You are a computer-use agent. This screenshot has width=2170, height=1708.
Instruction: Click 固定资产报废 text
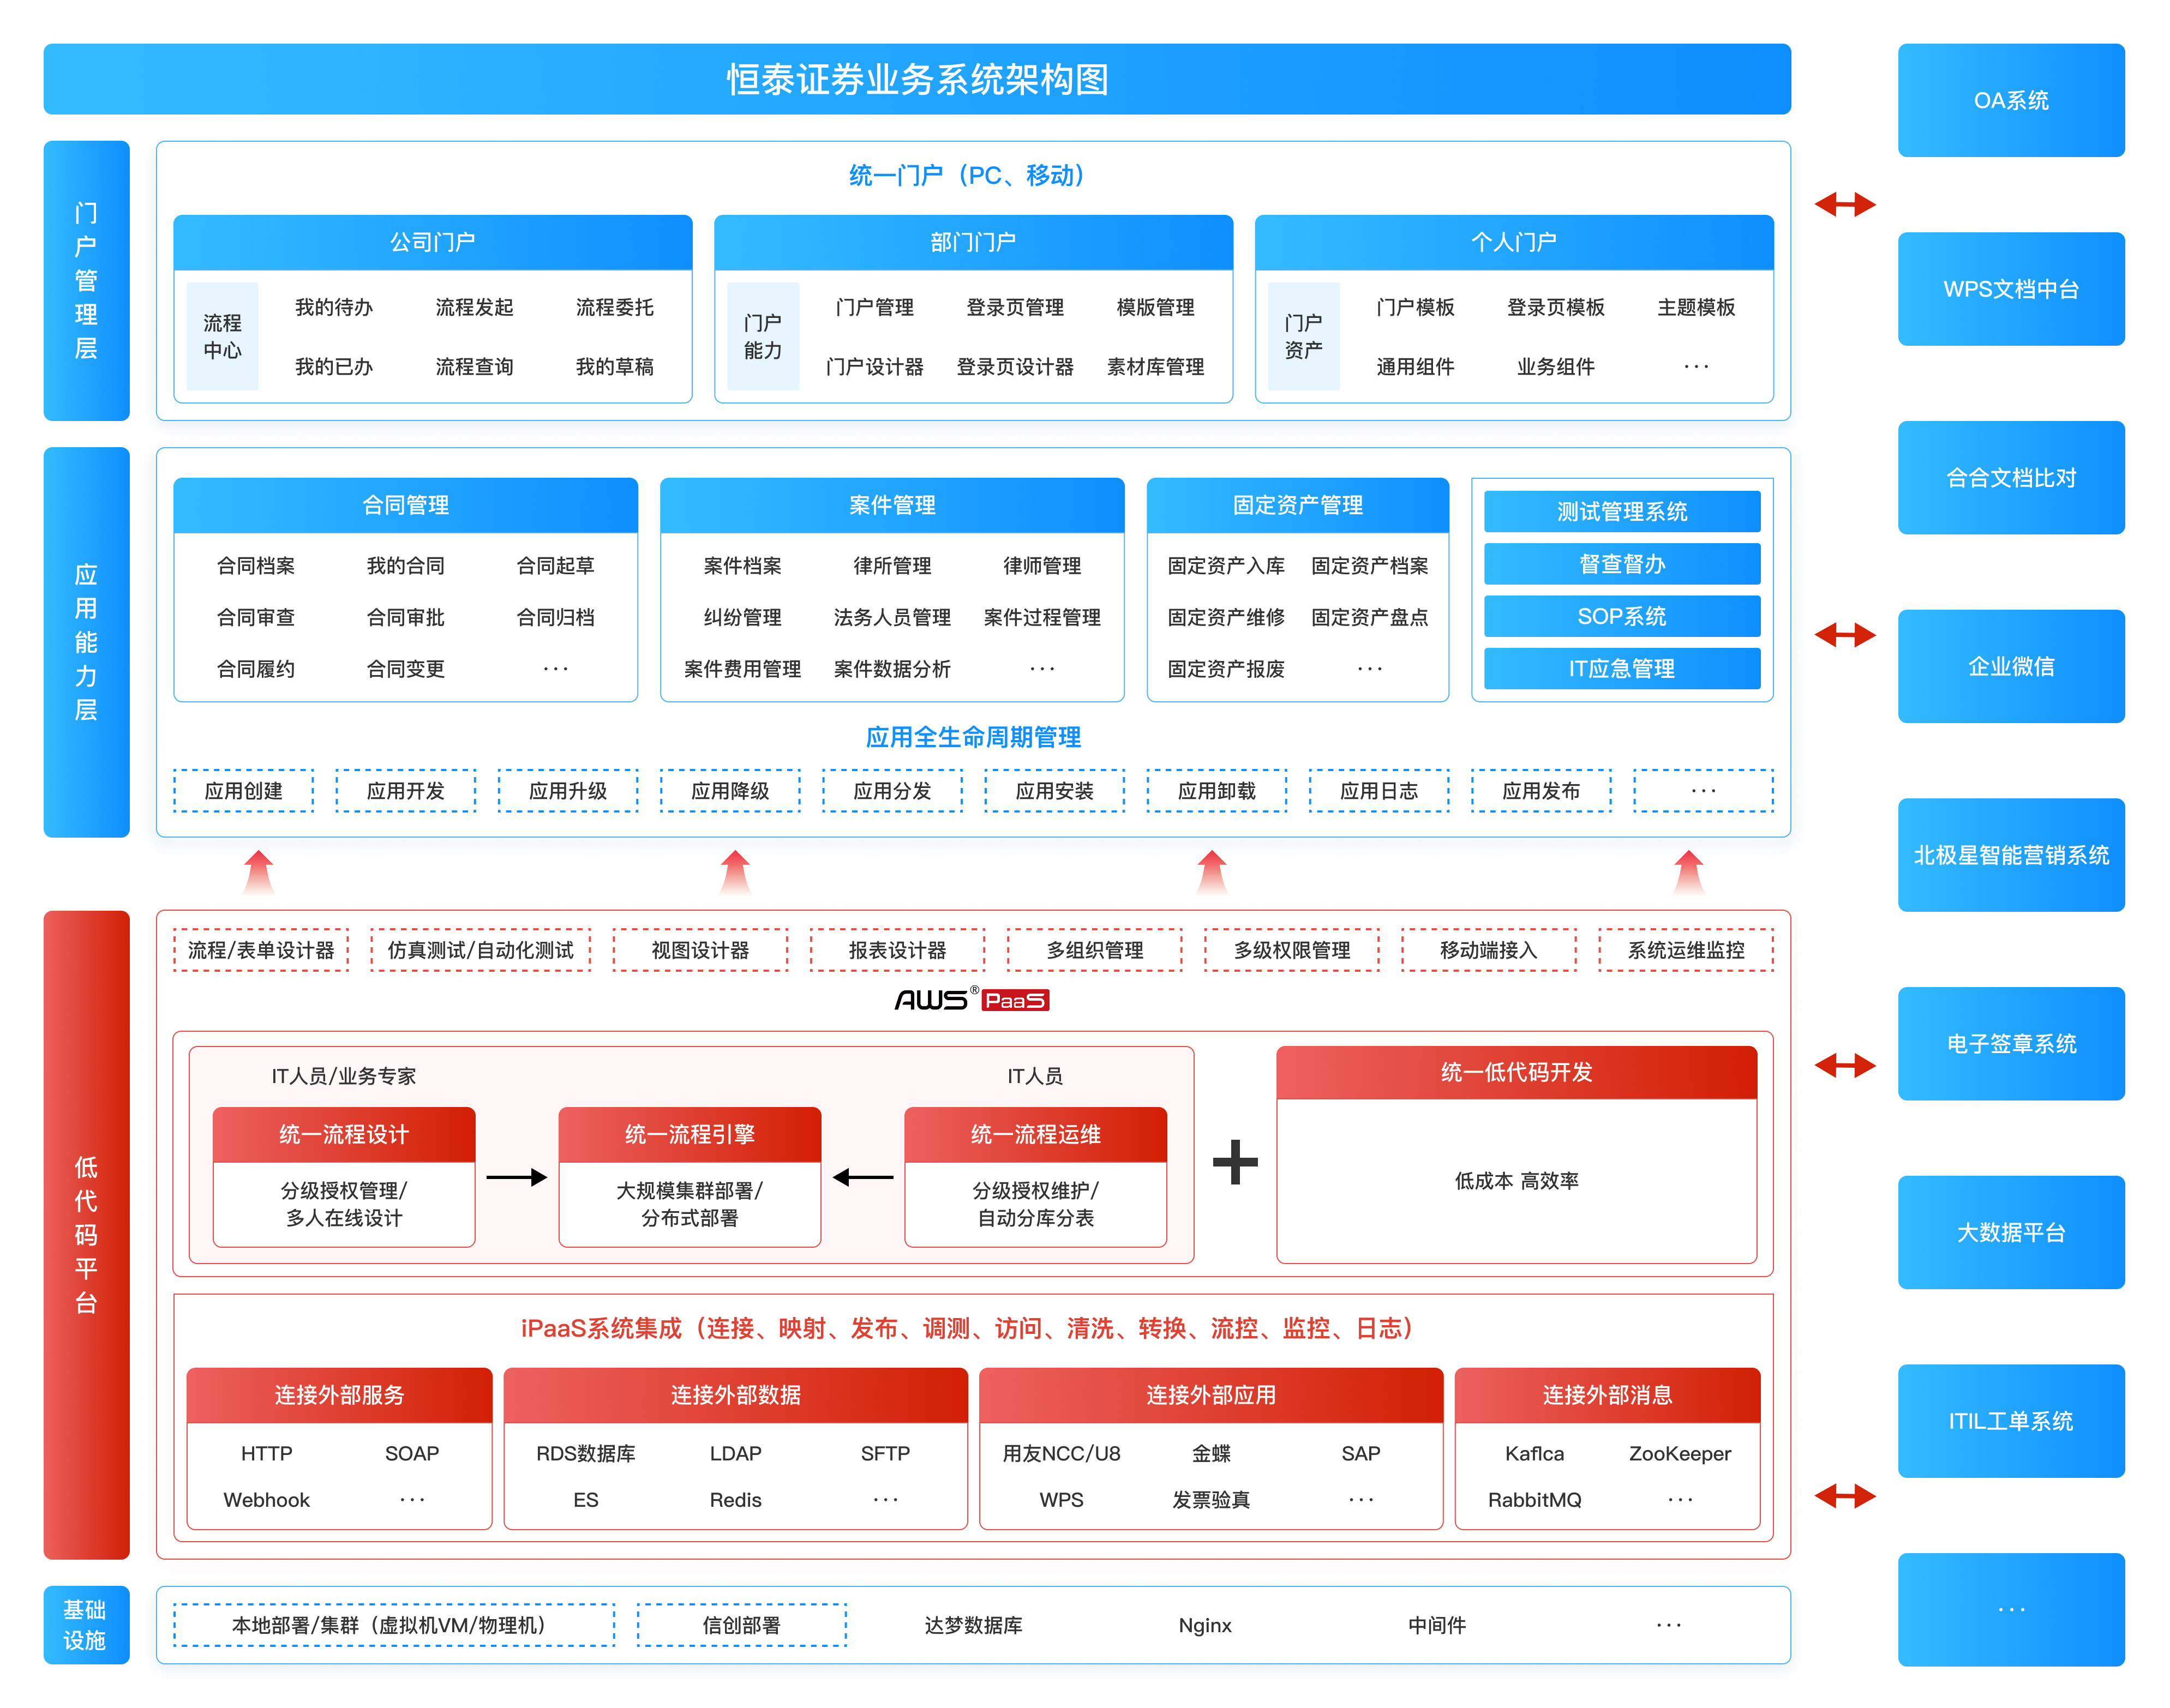point(1226,669)
